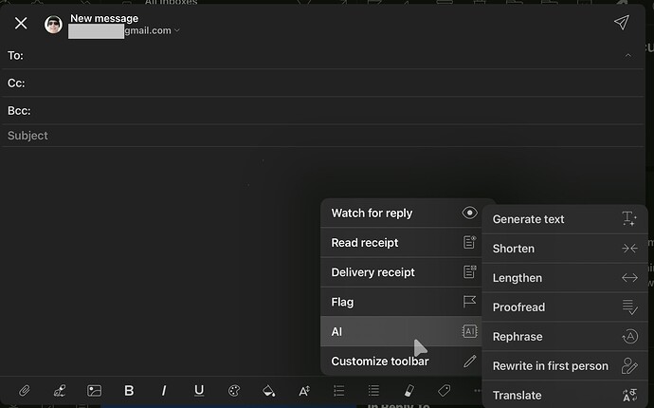Insert a signature from the toolbar
Viewport: 654px width, 408px height.
(x=59, y=391)
